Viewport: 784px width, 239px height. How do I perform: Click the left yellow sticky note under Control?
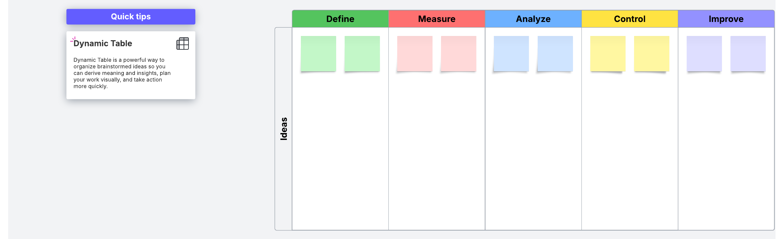(x=608, y=54)
